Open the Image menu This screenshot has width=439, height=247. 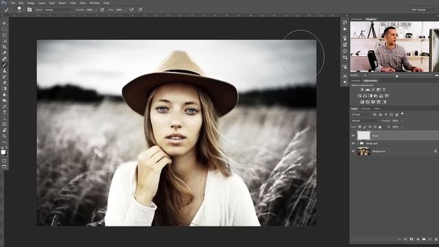(x=31, y=3)
